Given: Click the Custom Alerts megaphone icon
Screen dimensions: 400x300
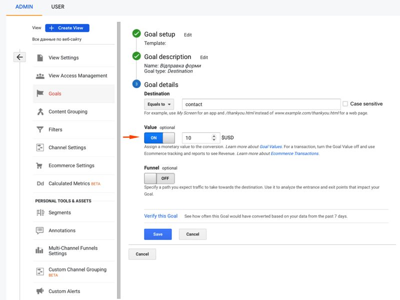Looking at the screenshot, I should pyautogui.click(x=40, y=291).
